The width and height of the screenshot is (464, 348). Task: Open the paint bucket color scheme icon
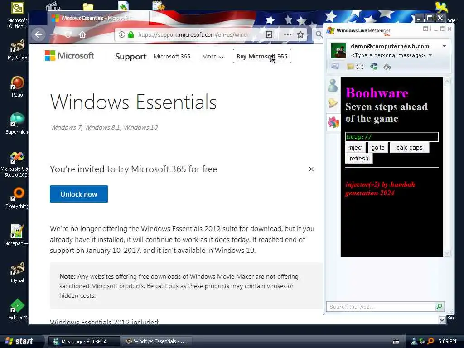pos(387,66)
